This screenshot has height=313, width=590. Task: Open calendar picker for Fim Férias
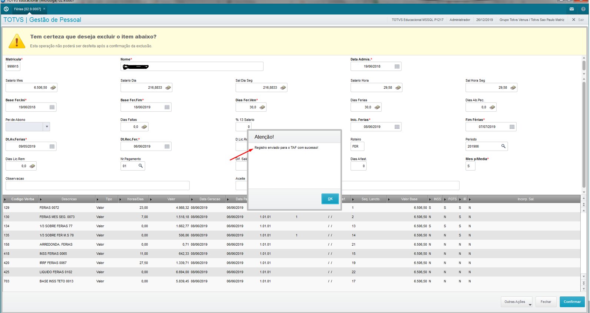pos(512,127)
